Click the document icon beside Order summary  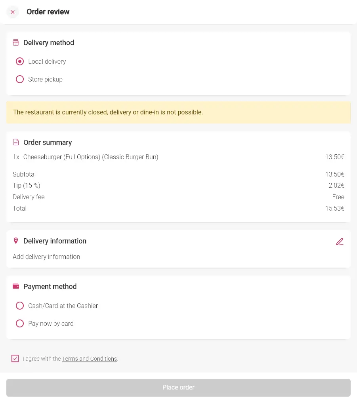[x=16, y=143]
